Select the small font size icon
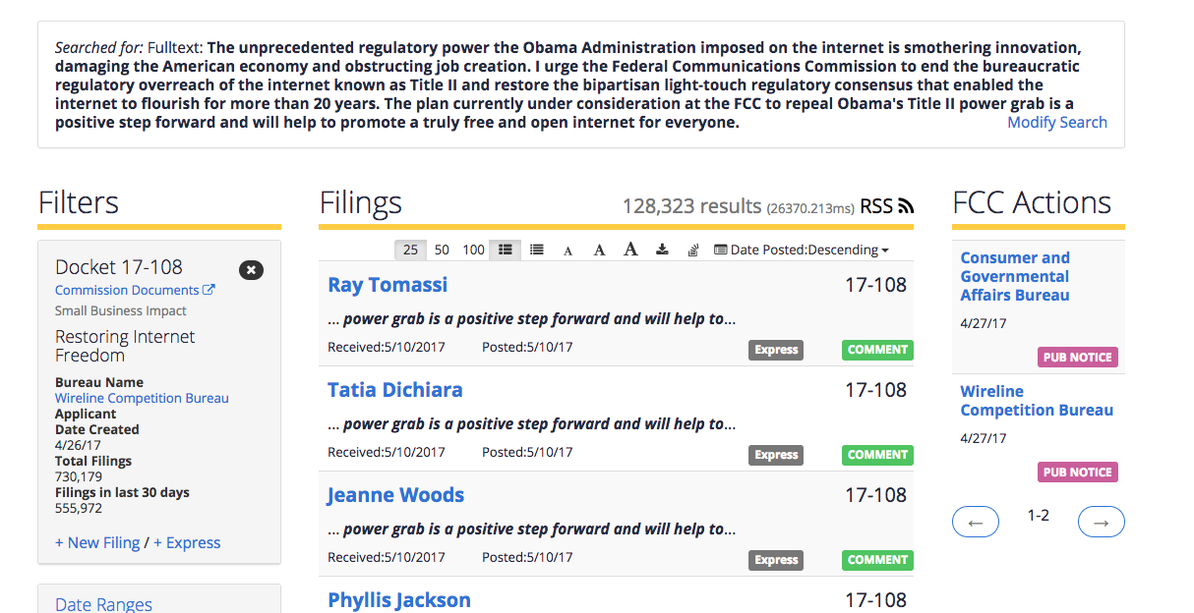The height and width of the screenshot is (613, 1194). pyautogui.click(x=567, y=251)
